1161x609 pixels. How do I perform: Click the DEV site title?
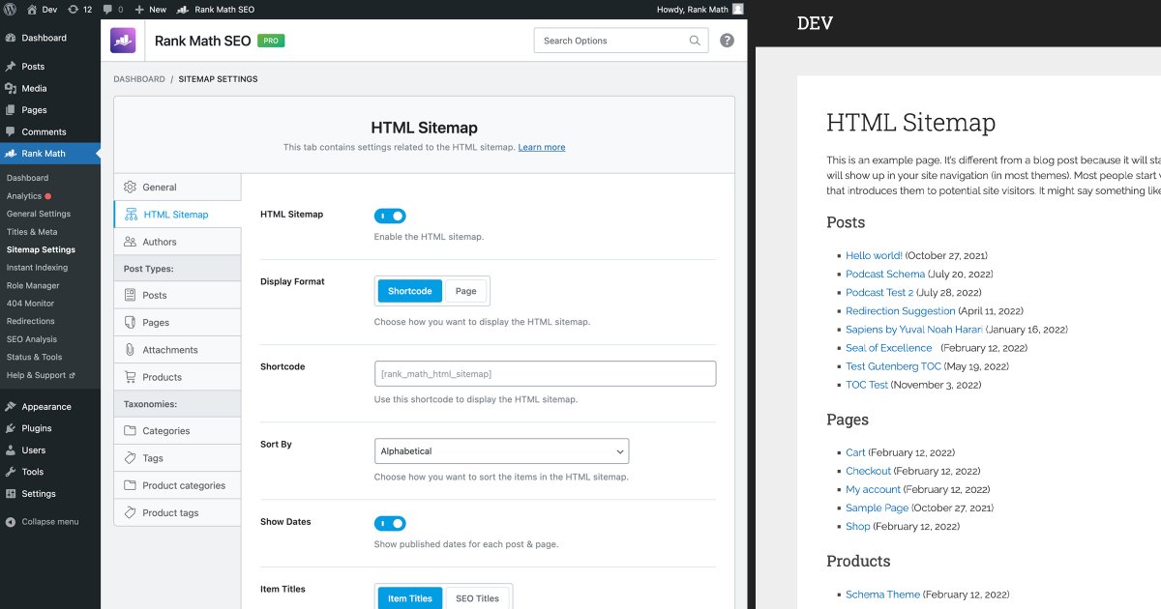[x=815, y=23]
